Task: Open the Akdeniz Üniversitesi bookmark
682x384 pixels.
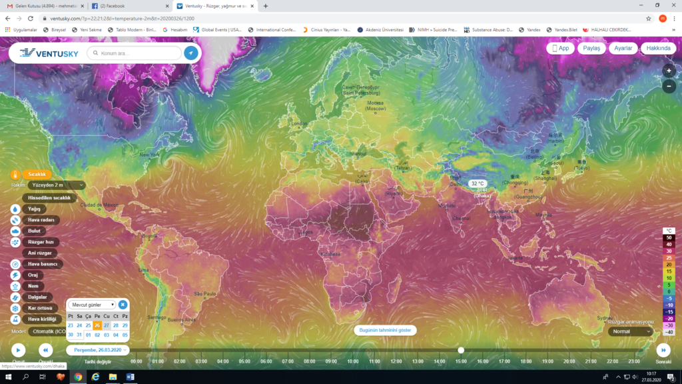Action: pyautogui.click(x=380, y=29)
